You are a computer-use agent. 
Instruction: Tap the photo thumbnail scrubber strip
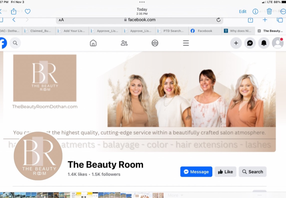pyautogui.click(x=82, y=195)
